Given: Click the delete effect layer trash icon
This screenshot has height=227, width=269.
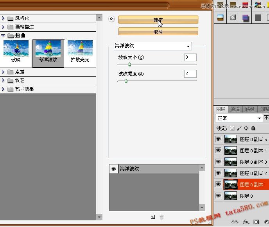Looking at the screenshot, I should 161,217.
